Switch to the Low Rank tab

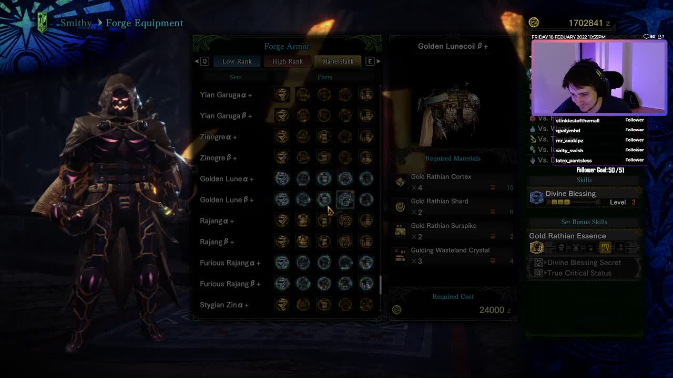237,61
